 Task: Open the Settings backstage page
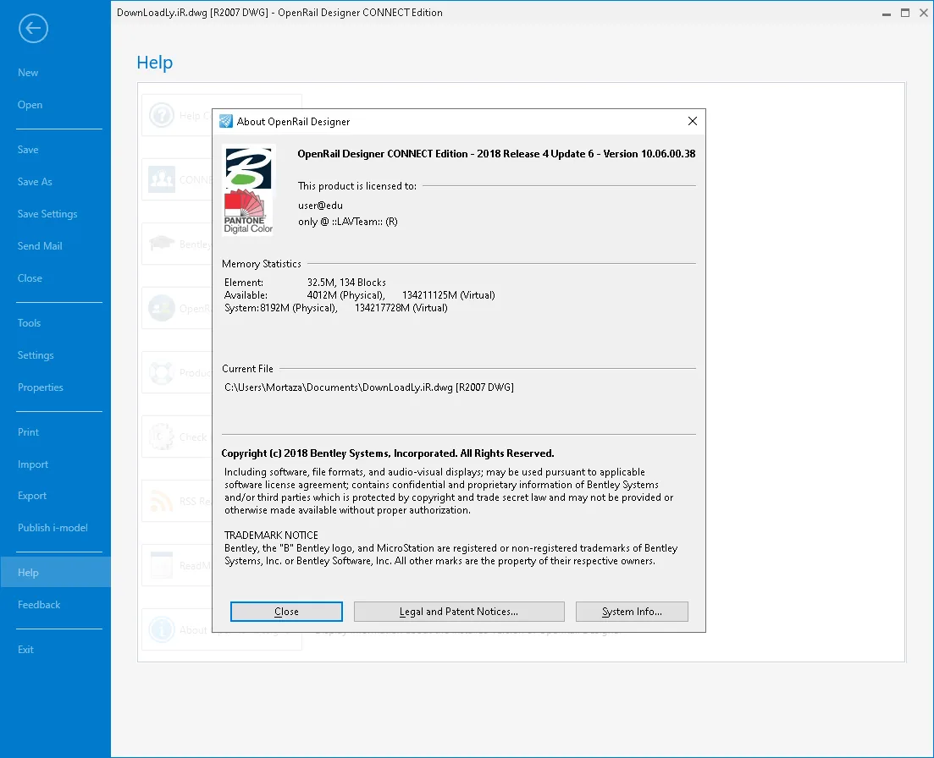pos(36,355)
